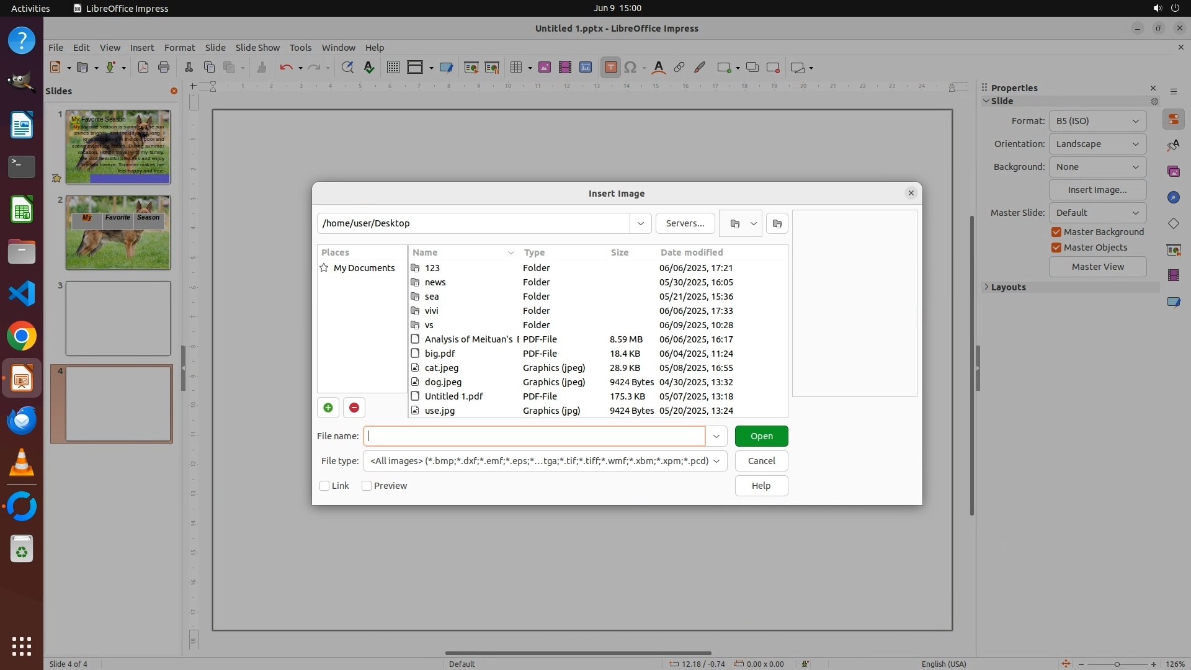The image size is (1191, 670).
Task: Open the File type dropdown
Action: [716, 461]
